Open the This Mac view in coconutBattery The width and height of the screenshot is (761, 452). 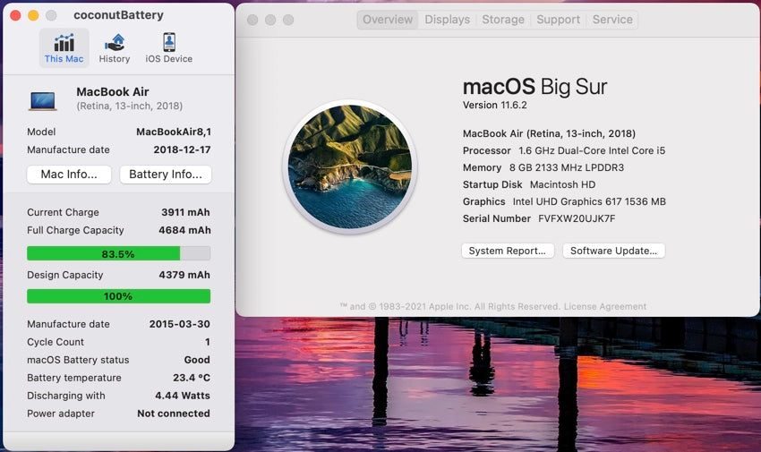[64, 47]
